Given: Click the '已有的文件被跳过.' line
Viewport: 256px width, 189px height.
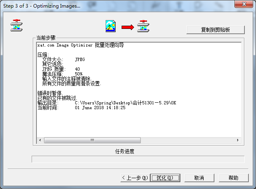Looking at the screenshot, I should coord(57,98).
